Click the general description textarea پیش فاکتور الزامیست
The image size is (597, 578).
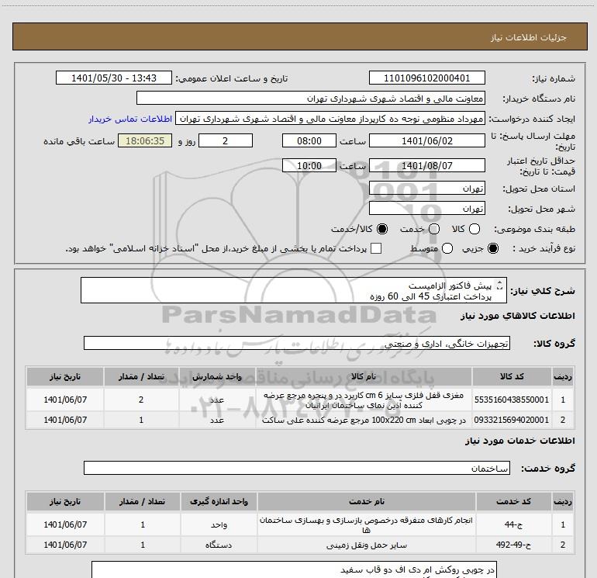294,290
